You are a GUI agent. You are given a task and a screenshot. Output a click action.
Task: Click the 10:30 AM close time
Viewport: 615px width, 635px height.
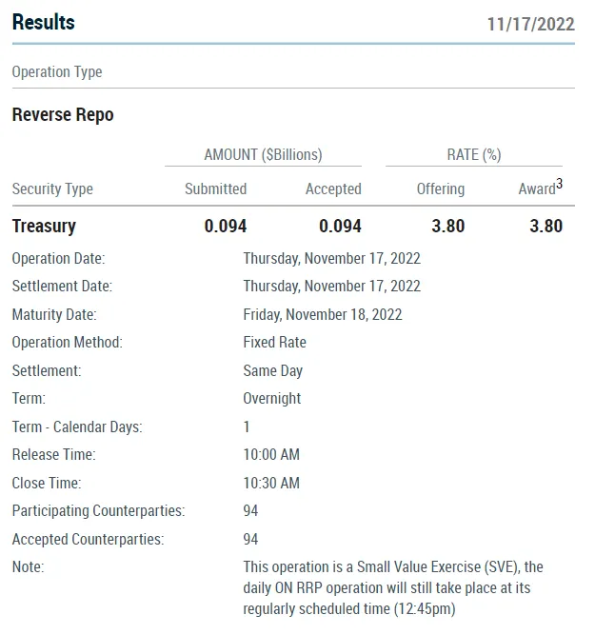[x=271, y=483]
